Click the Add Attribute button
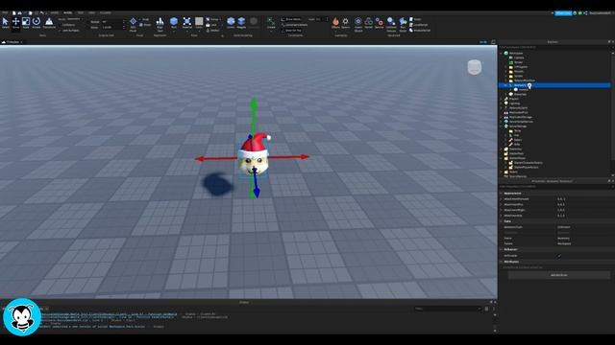615x345 pixels. pos(559,275)
